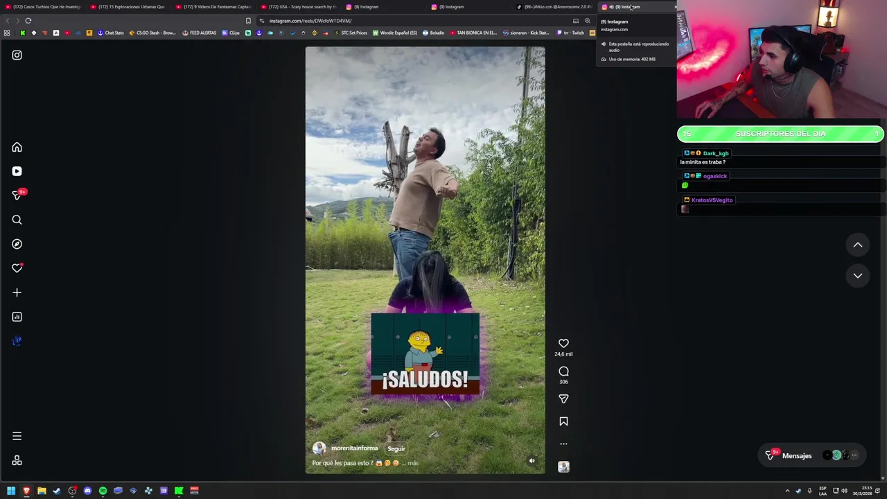Viewport: 887px width, 499px height.
Task: Show hidden tray icons chevron
Action: (x=787, y=491)
